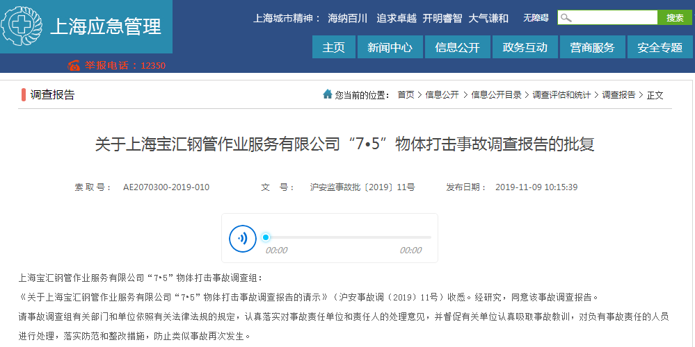
Task: Click the 上海应急管理 site title
Action: [106, 26]
